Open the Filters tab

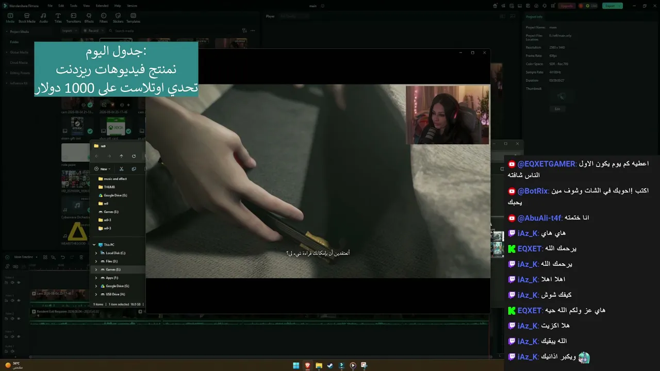point(104,18)
